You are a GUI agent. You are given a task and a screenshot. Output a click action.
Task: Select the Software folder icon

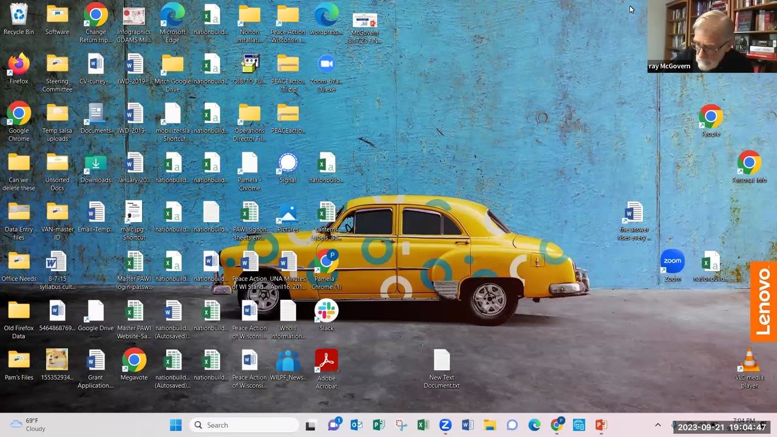57,19
